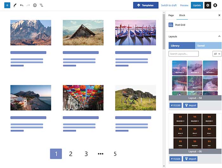This screenshot has height=168, width=222.
Task: Click the undo arrow icon
Action: tap(22, 5)
